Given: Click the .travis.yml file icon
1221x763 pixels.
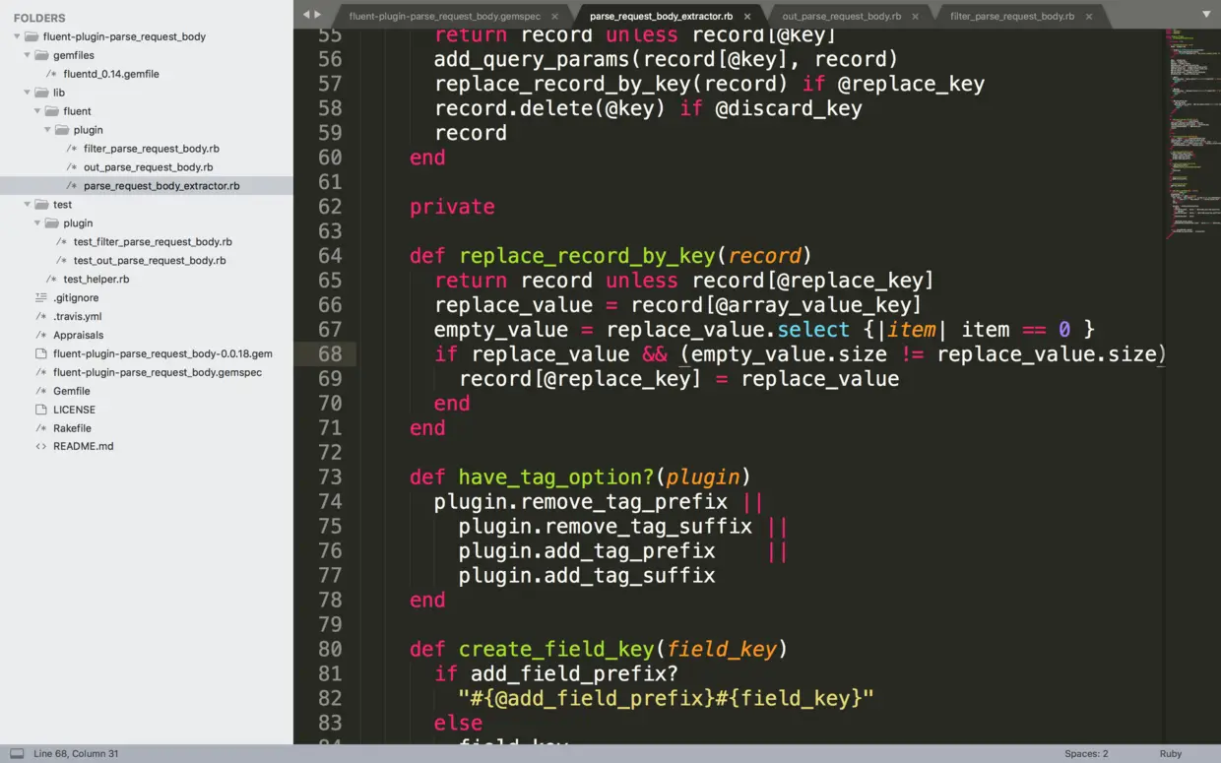Looking at the screenshot, I should pos(41,316).
